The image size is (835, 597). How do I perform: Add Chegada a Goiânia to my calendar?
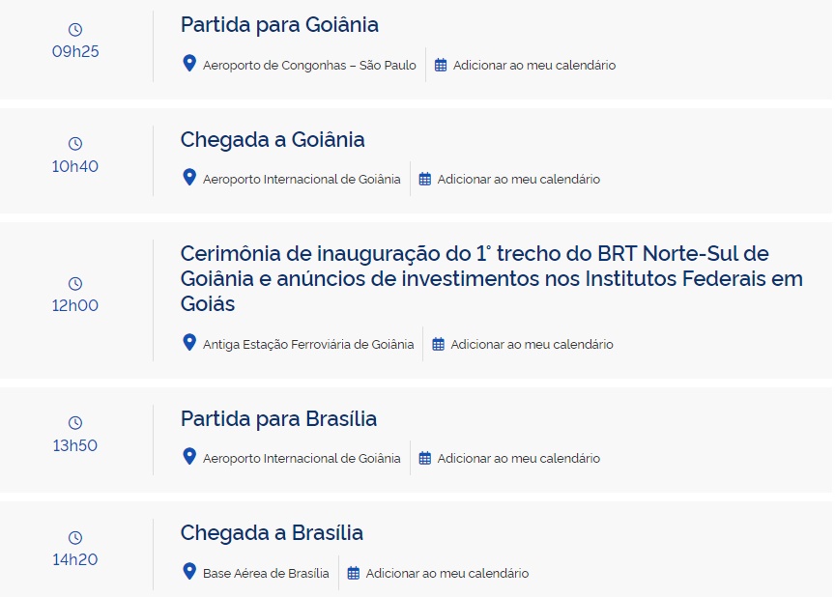click(519, 179)
